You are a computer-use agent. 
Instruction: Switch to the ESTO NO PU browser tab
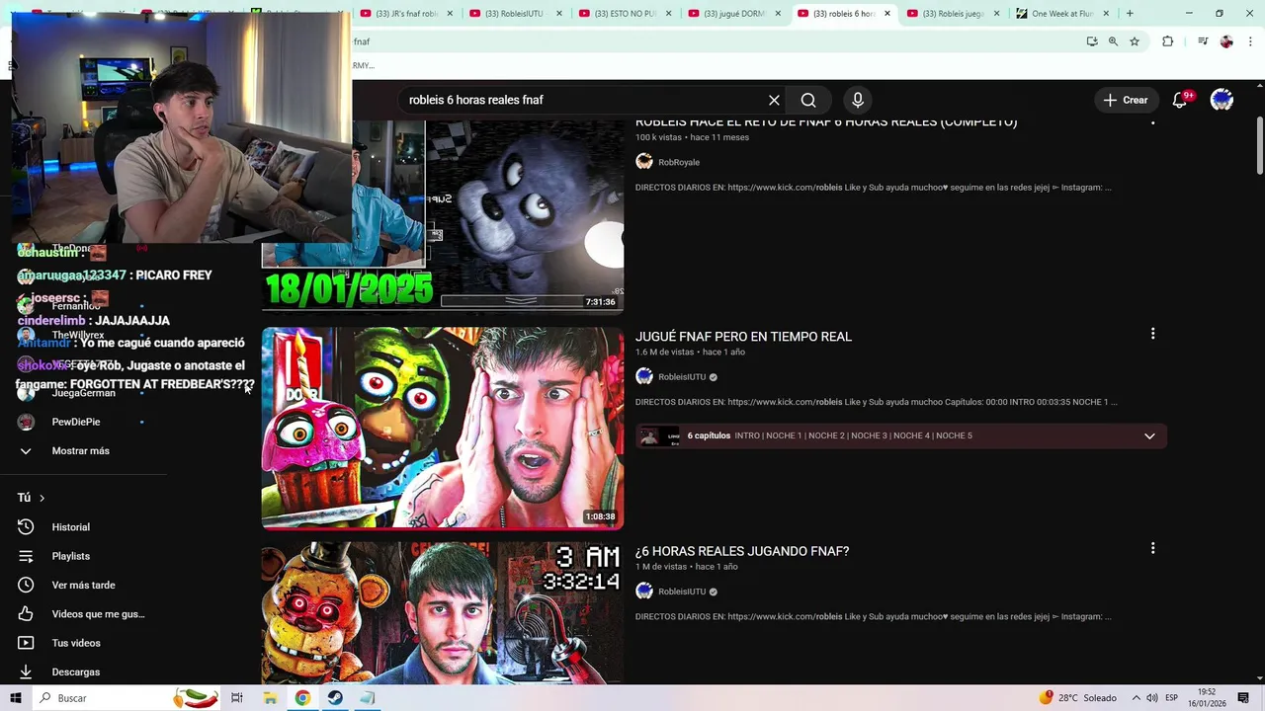(624, 14)
